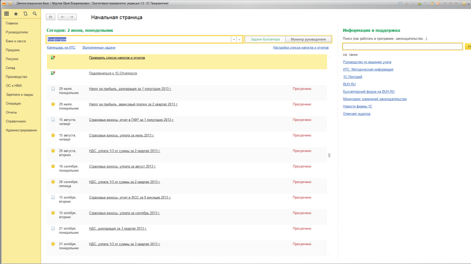Screen dimensions: 471x264
Task: Click the Конфетпром organization field
Action: (139, 40)
